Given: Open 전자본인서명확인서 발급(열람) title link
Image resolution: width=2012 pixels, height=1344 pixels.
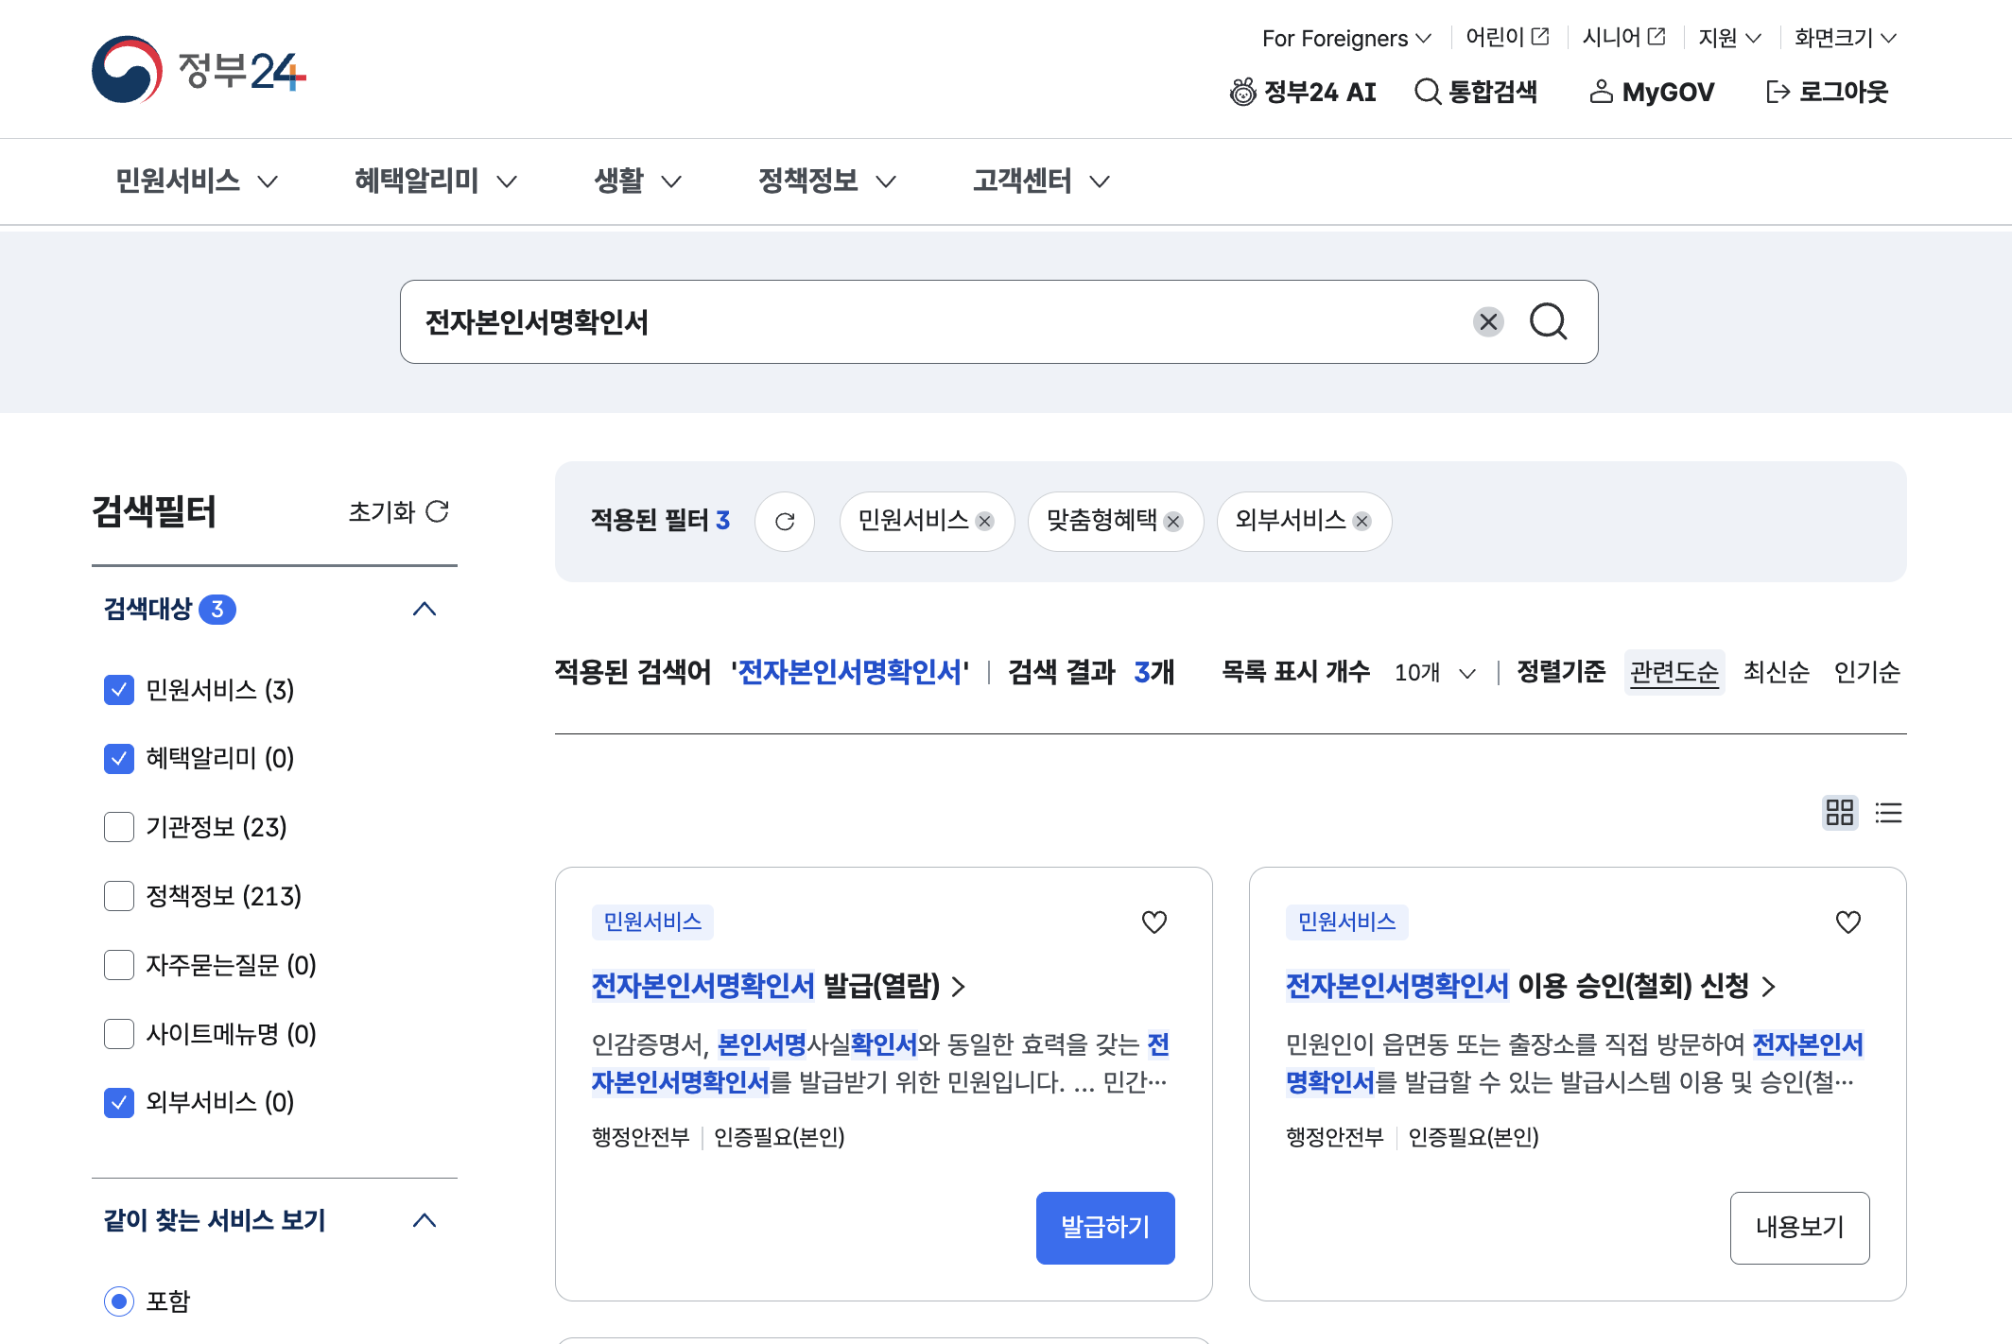Looking at the screenshot, I should 778,986.
